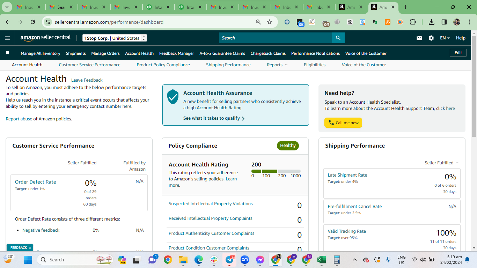Show hidden system tray icons

pos(354,260)
